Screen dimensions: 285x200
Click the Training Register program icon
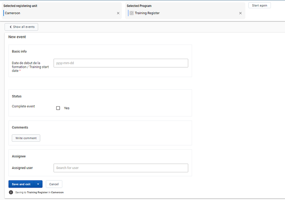click(x=131, y=13)
